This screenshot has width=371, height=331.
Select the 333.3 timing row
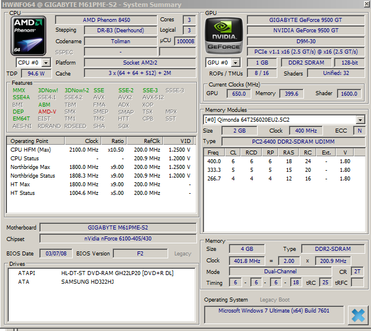284,170
